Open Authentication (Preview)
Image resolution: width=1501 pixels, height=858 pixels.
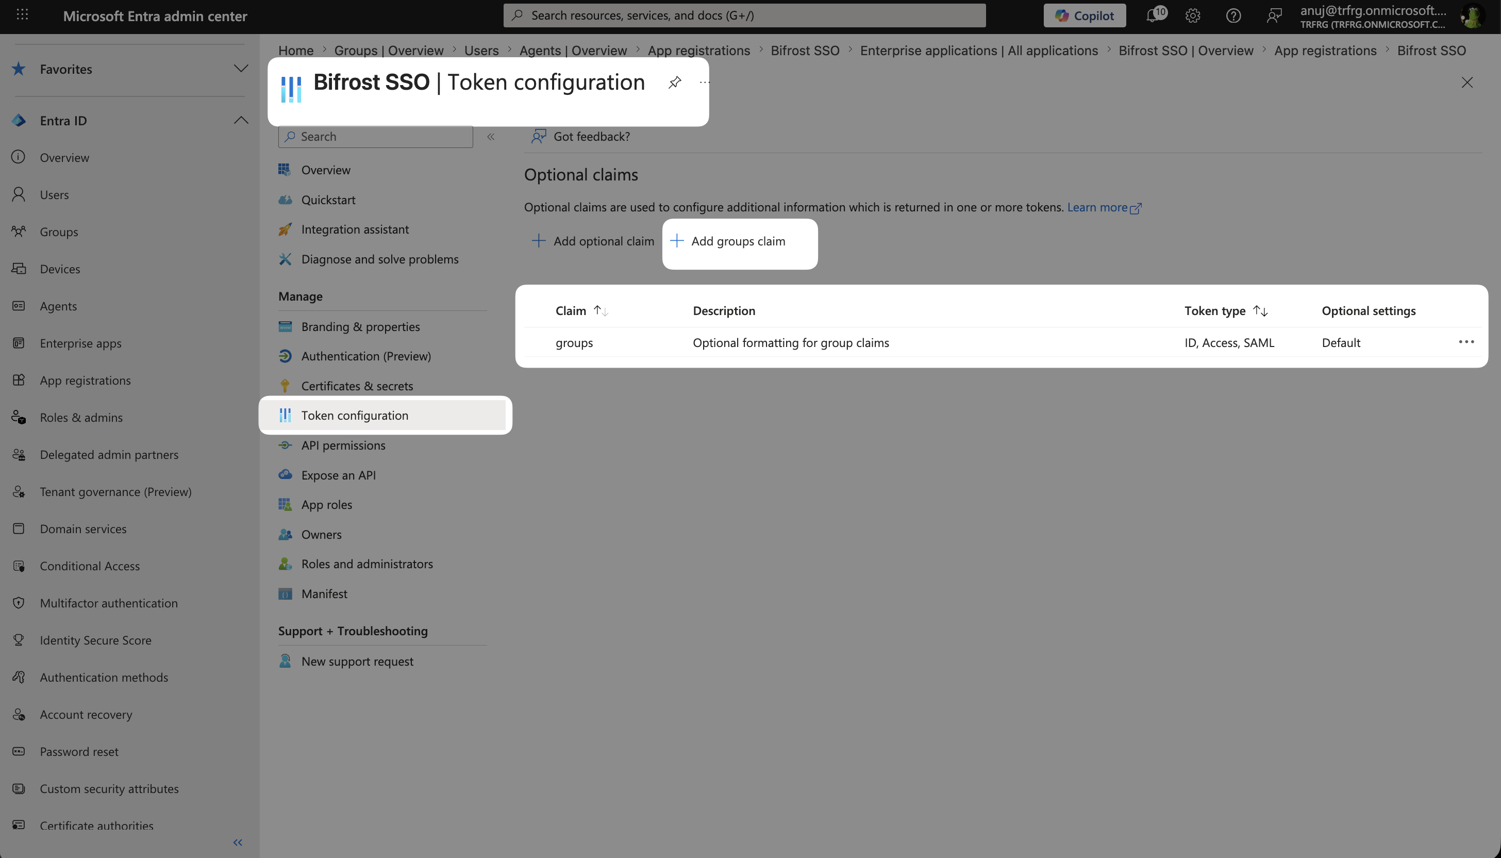[366, 356]
